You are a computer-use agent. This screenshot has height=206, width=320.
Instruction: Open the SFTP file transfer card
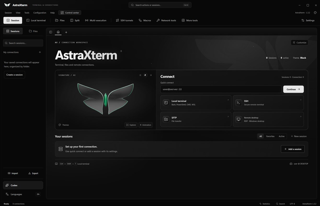(196, 119)
